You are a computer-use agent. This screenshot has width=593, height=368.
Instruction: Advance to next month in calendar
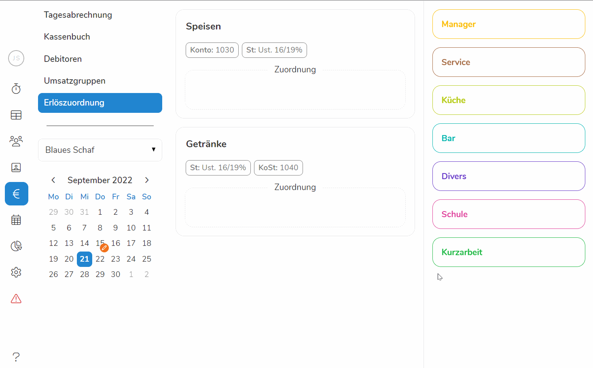[147, 180]
